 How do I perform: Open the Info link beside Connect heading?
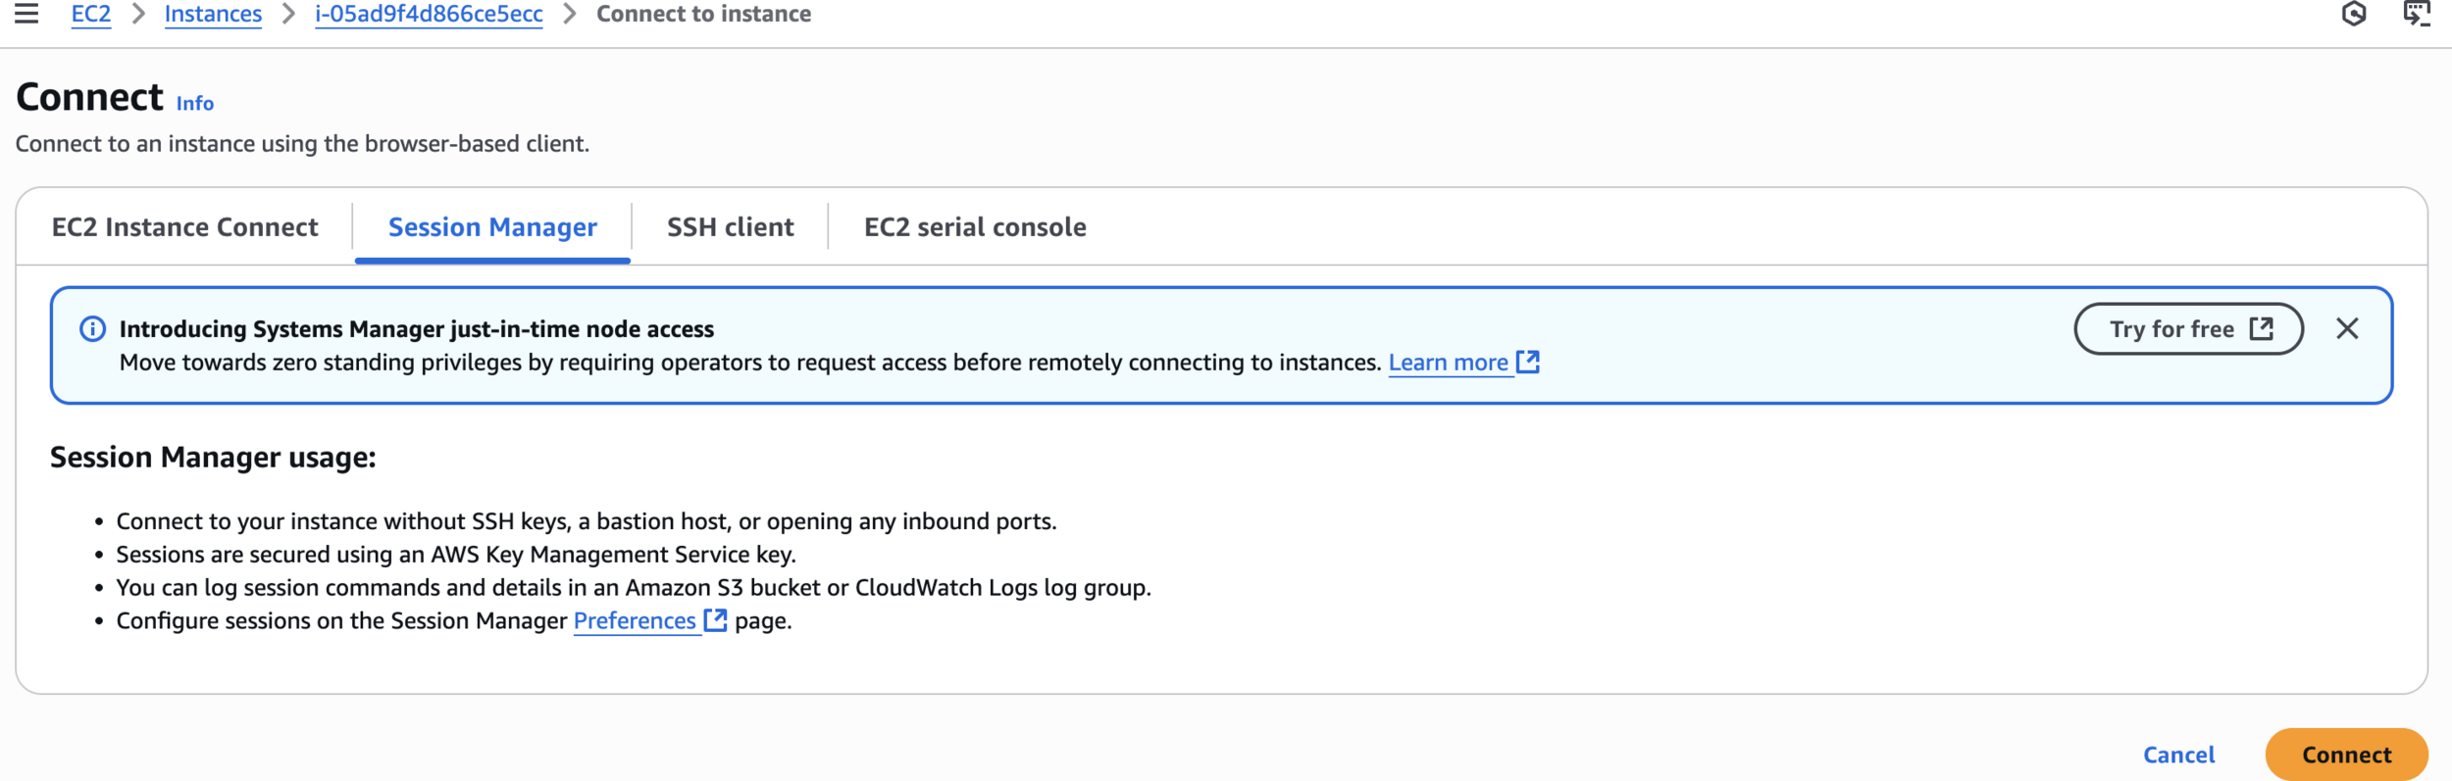195,103
